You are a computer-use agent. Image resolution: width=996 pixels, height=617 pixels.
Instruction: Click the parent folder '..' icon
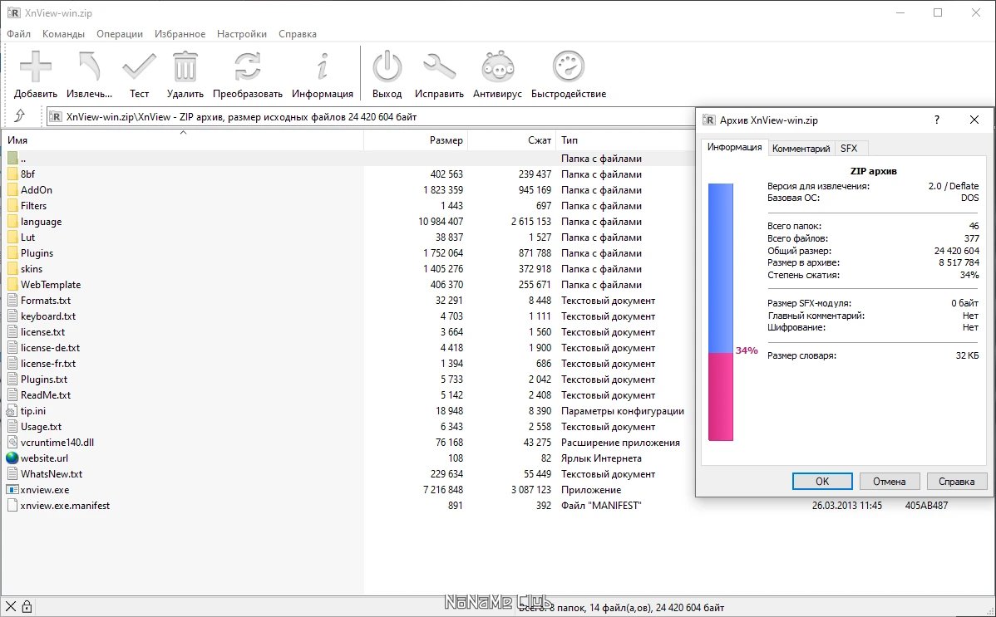[x=12, y=158]
